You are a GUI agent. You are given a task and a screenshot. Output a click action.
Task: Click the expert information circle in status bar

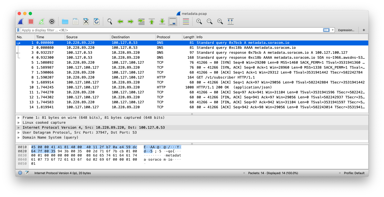(20, 173)
